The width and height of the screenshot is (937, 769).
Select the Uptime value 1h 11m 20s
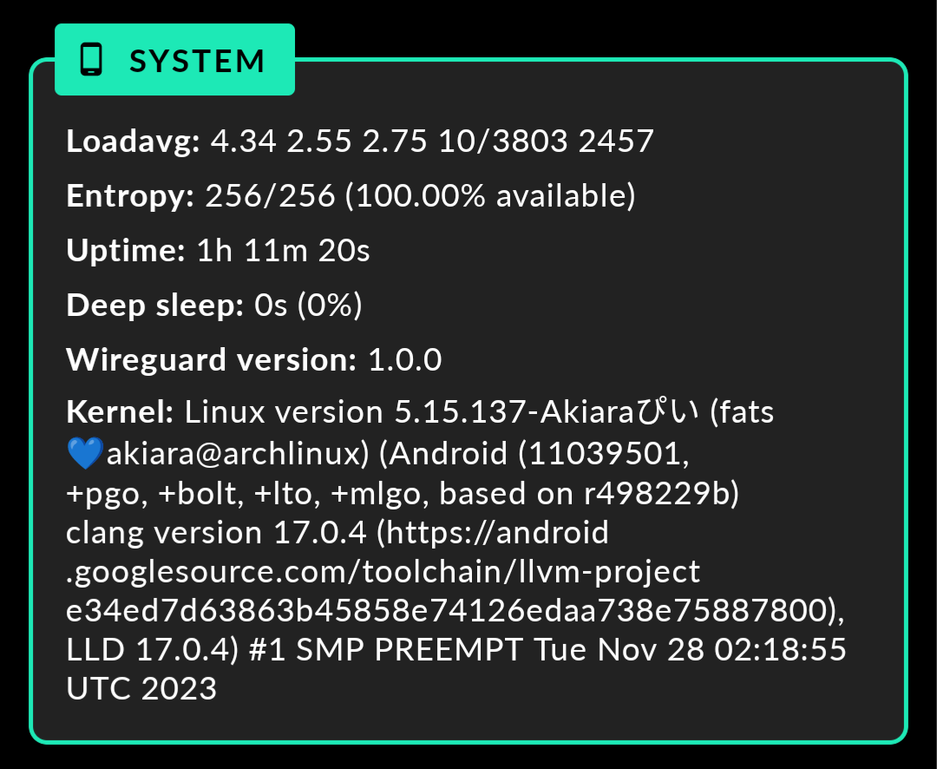click(283, 251)
